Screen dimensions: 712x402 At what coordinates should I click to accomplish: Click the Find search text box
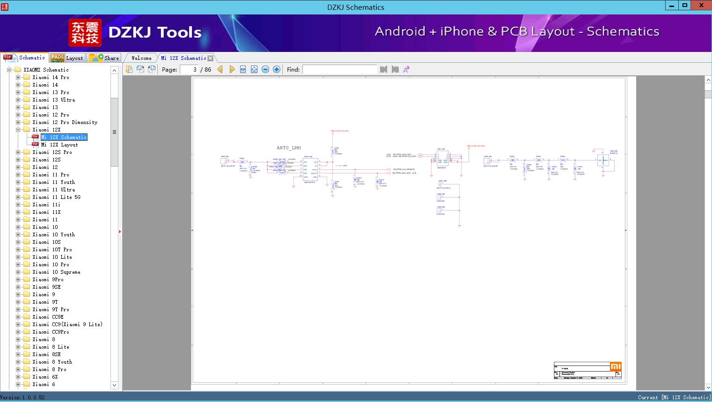coord(339,69)
